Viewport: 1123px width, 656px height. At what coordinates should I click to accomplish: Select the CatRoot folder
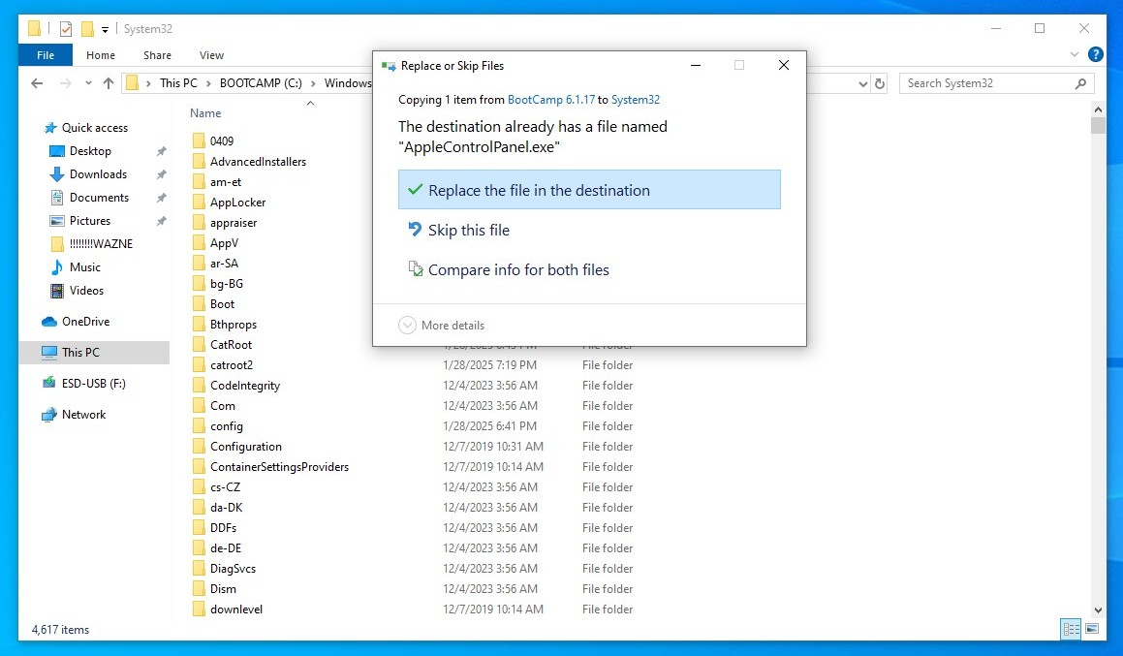231,344
